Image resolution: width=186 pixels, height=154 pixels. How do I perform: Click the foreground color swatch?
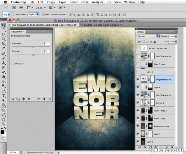(x=2, y=132)
